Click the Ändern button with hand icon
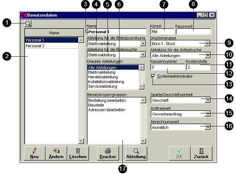Image resolution: width=236 pixels, height=174 pixels. pyautogui.click(x=56, y=153)
